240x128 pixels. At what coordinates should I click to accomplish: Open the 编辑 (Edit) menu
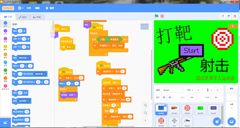(x=37, y=8)
